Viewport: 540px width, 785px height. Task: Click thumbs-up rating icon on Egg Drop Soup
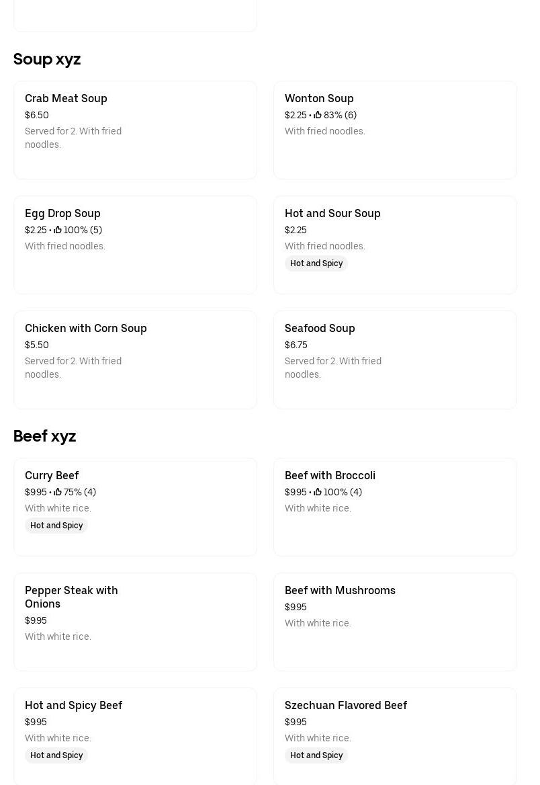pyautogui.click(x=58, y=230)
